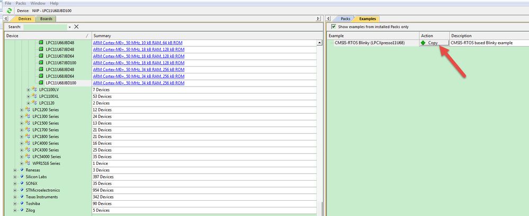Clear the search with the X button
The width and height of the screenshot is (529, 216).
[76, 26]
